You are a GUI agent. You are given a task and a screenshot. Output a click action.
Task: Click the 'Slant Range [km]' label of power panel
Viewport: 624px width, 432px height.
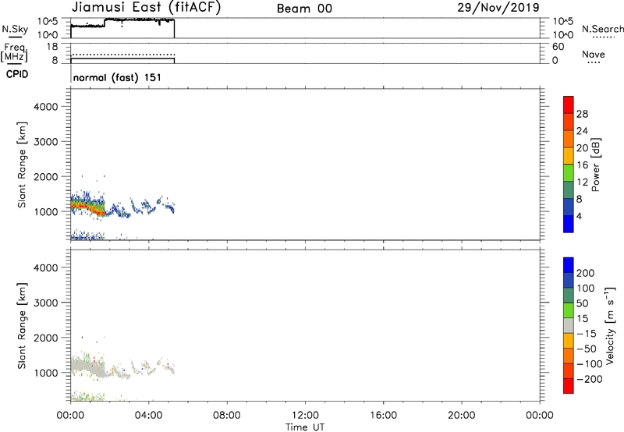22,165
